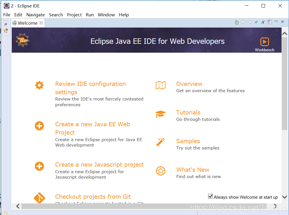The image size is (289, 215).
Task: Open the Run menu
Action: point(90,15)
